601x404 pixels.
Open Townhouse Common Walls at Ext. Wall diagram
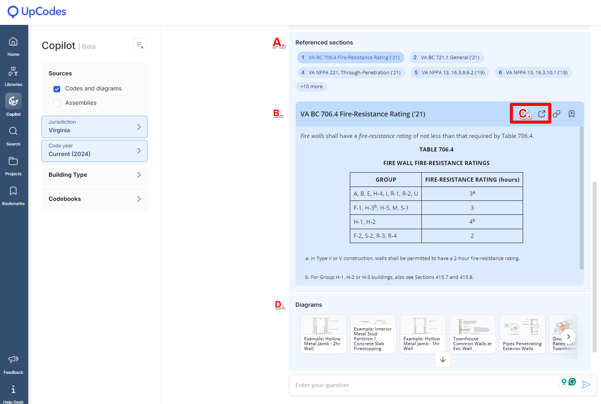point(473,334)
